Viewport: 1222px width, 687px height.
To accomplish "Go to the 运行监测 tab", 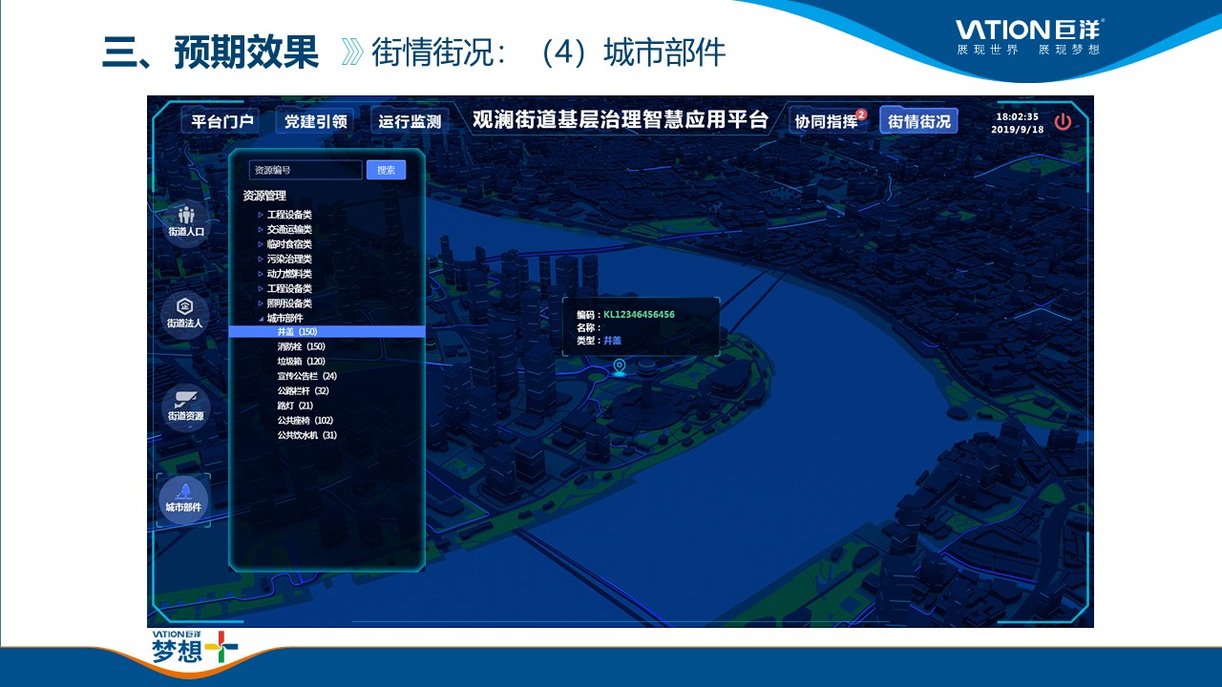I will click(x=410, y=121).
